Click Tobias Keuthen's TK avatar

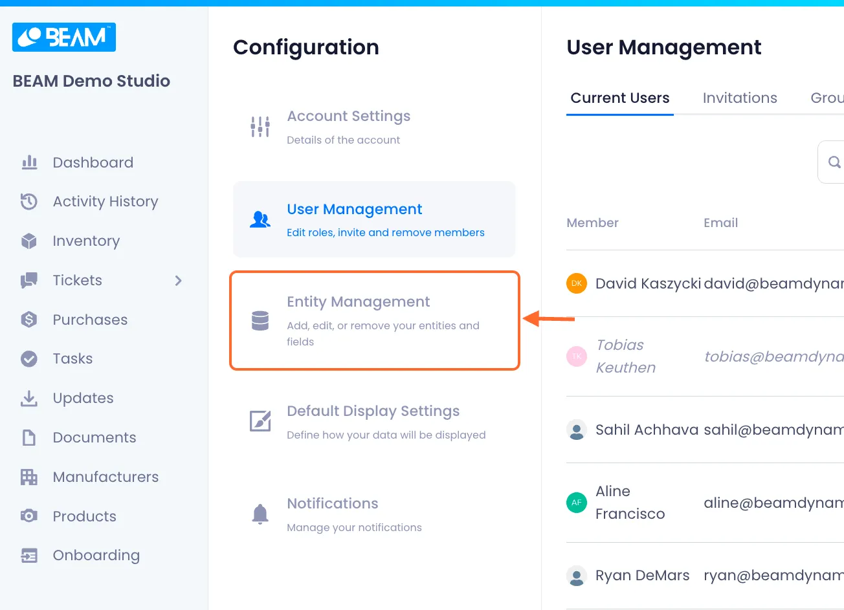pyautogui.click(x=577, y=356)
